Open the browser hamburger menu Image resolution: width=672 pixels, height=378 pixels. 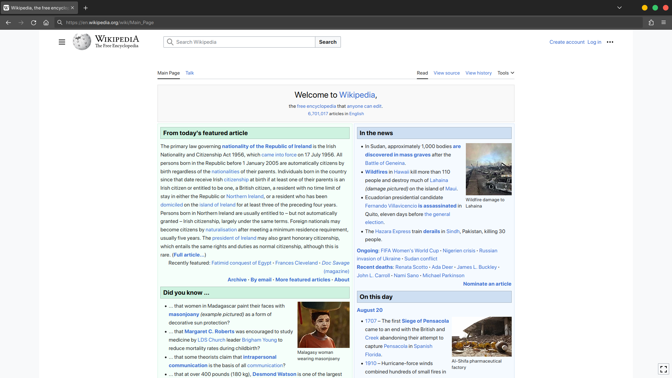click(664, 22)
